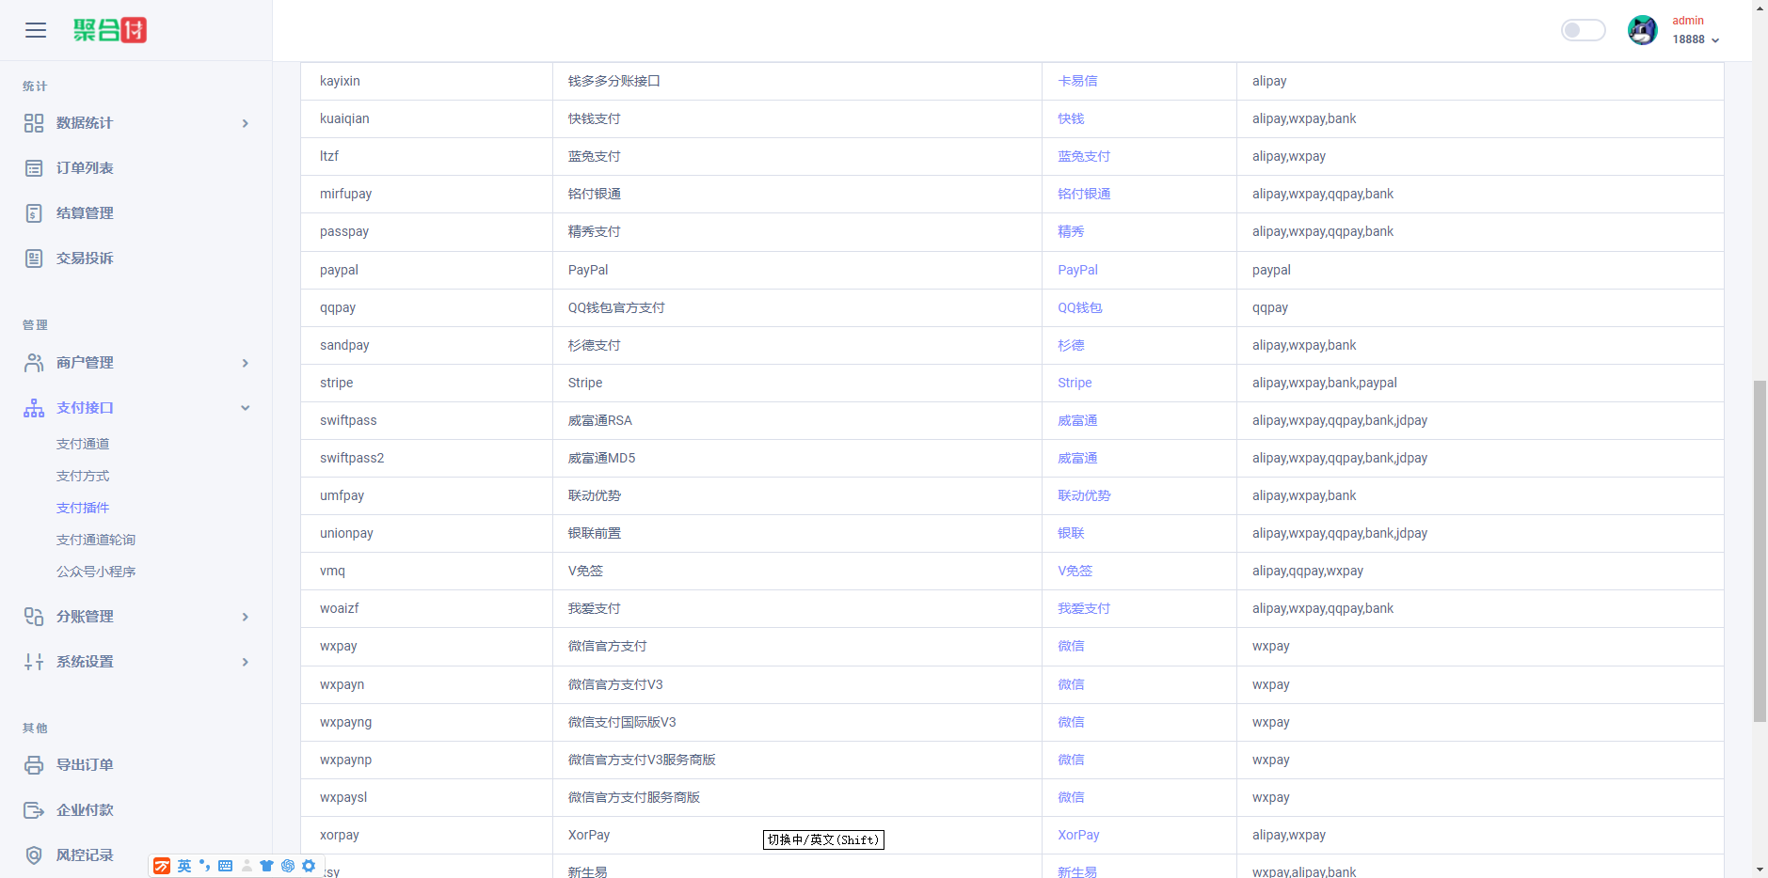Collapse the 支付接口 submenu
The height and width of the screenshot is (878, 1768).
point(245,408)
